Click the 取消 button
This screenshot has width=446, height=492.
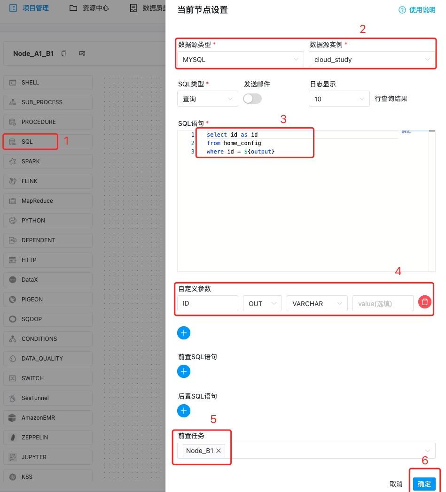click(396, 484)
